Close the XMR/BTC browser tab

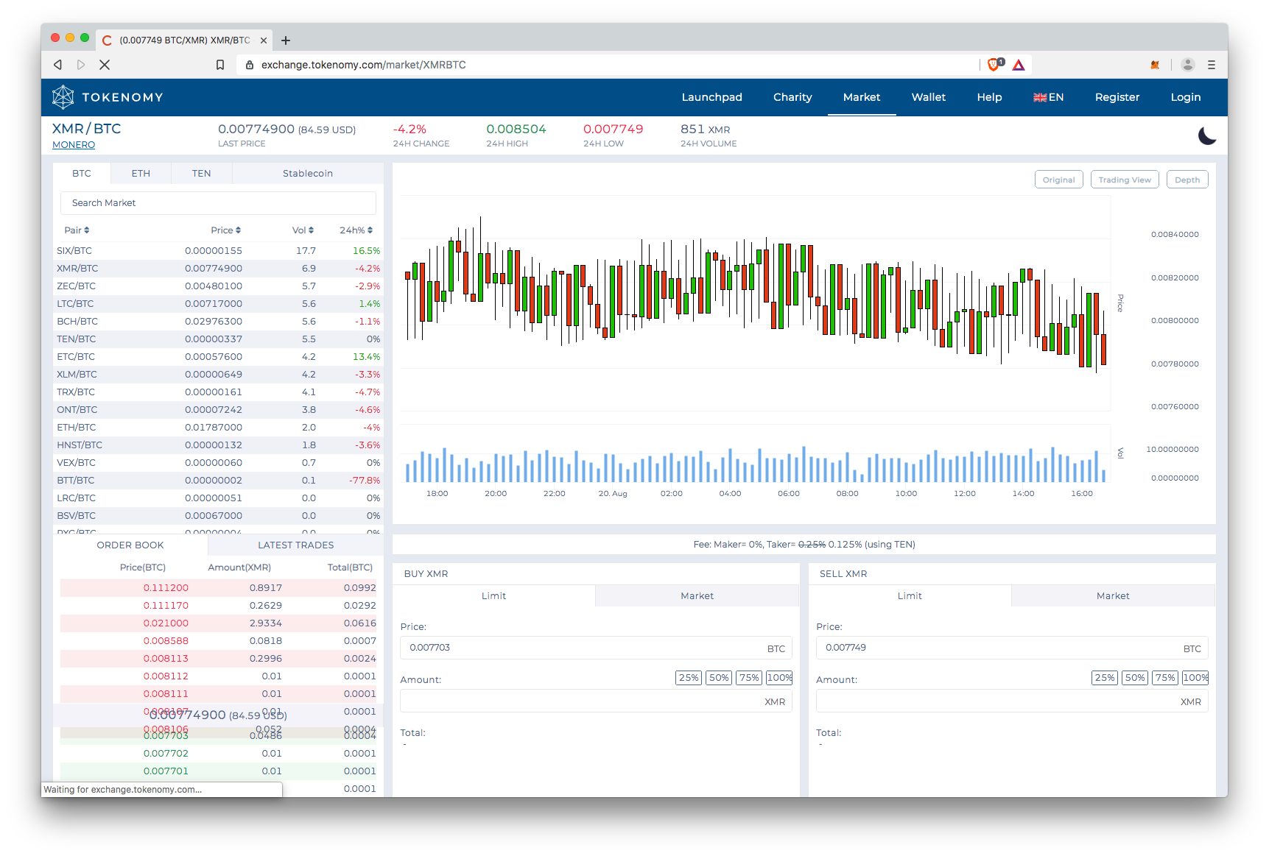[264, 40]
